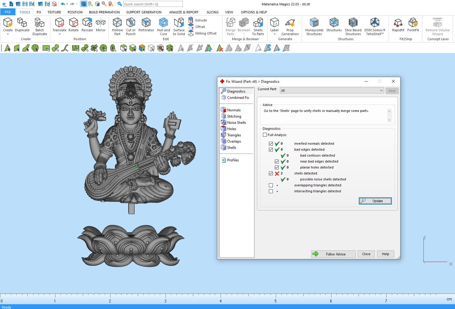The image size is (455, 309).
Task: Select the Mirror tool
Action: 101,25
